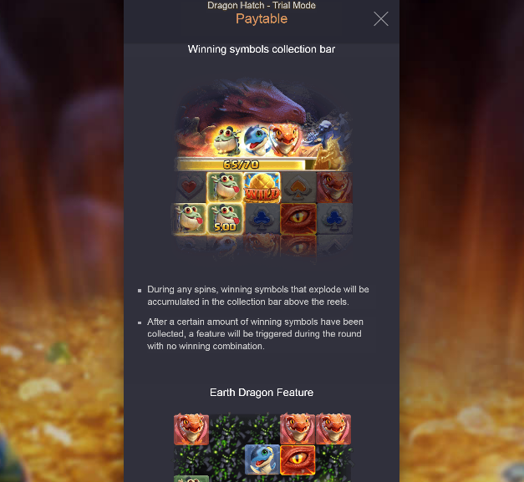Click the green frog above the collection bar

pos(227,140)
